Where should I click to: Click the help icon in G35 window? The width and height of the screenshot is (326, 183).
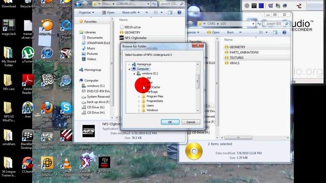tap(284, 33)
